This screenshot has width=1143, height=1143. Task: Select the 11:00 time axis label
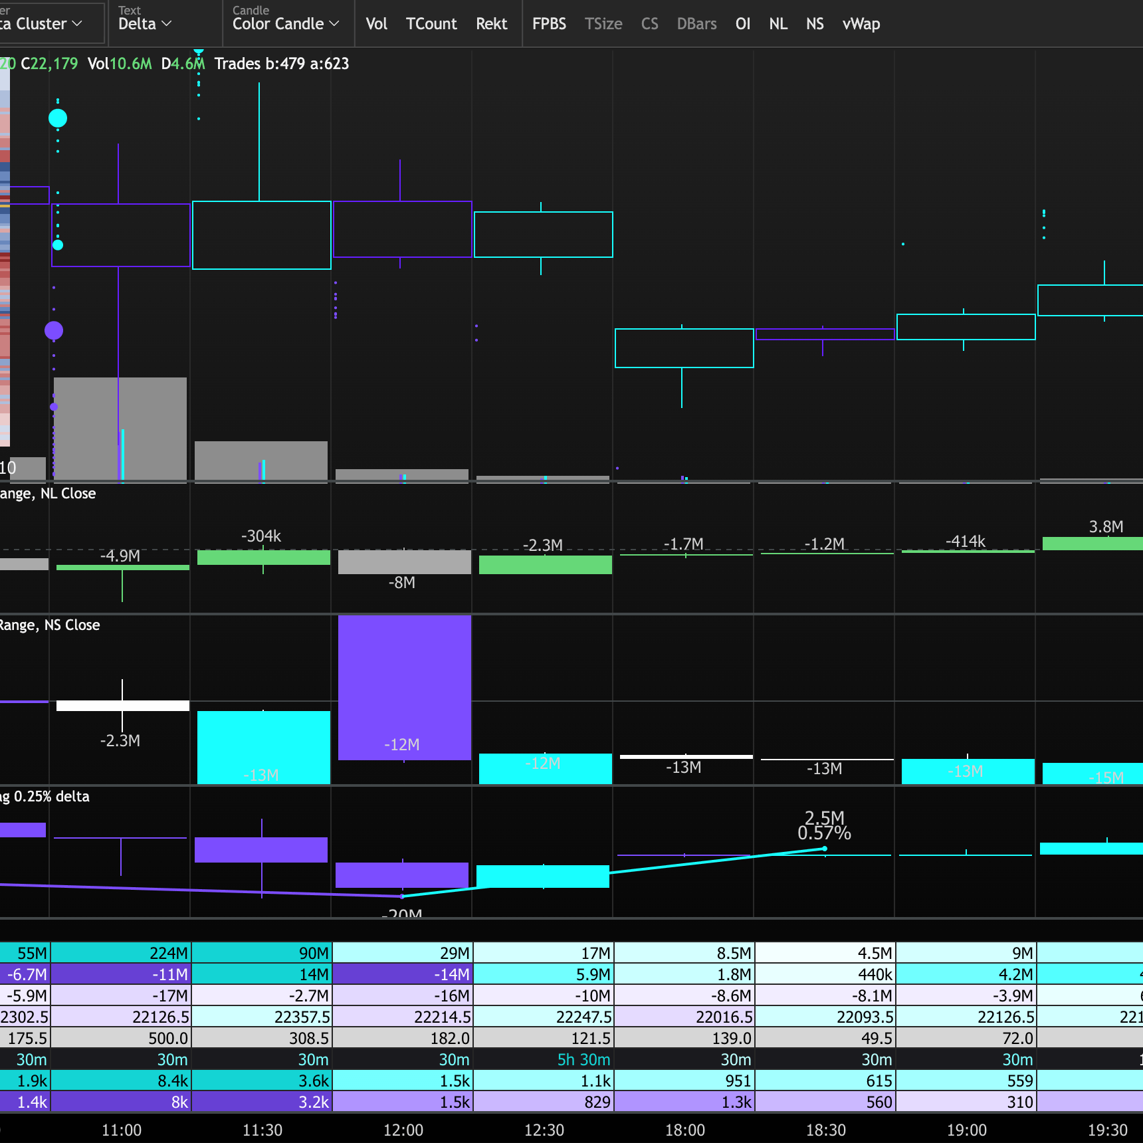122,1130
